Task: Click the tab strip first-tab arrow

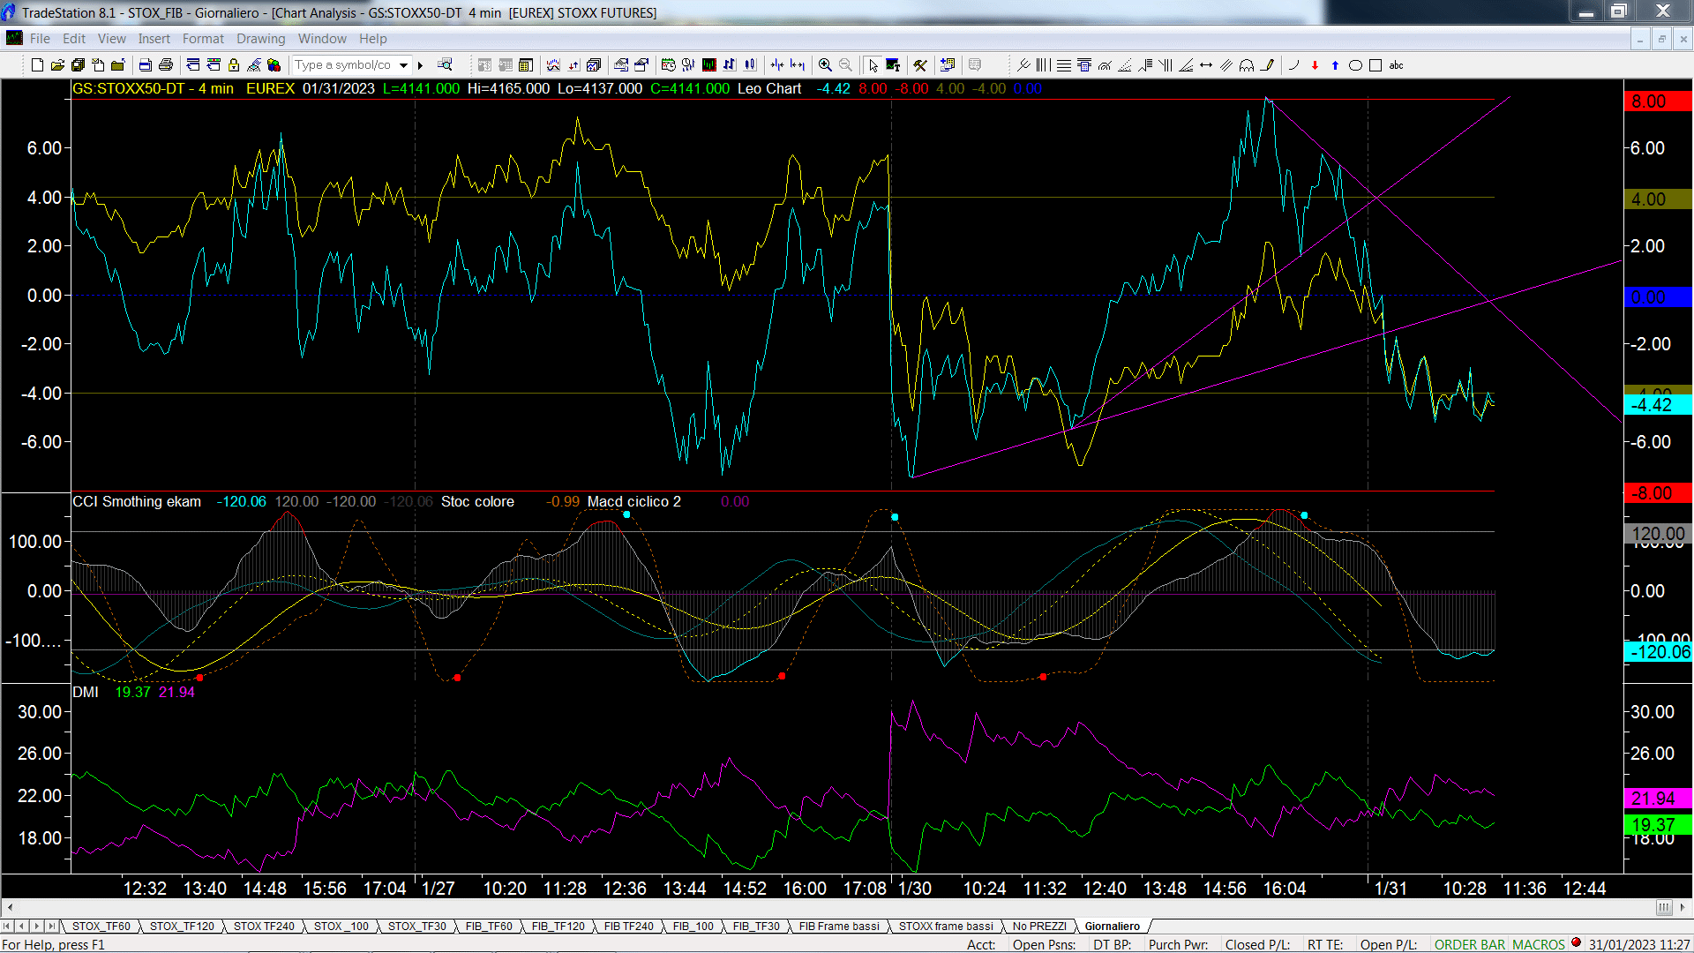Action: (x=7, y=927)
